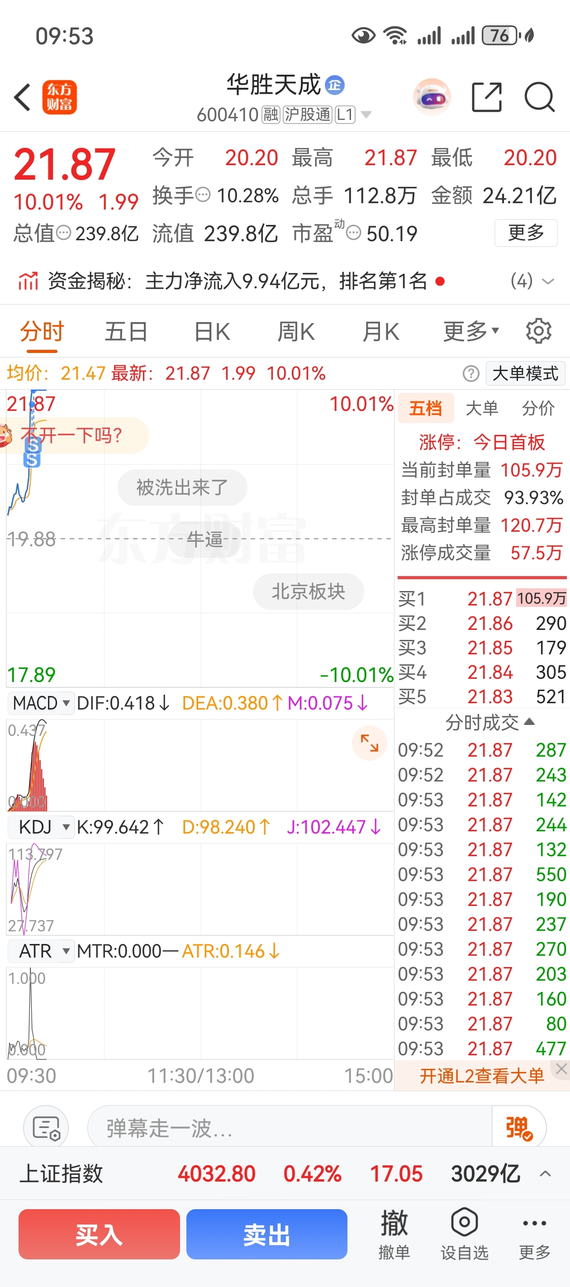Select the 分时 tab
Viewport: 570px width, 1287px height.
[42, 331]
